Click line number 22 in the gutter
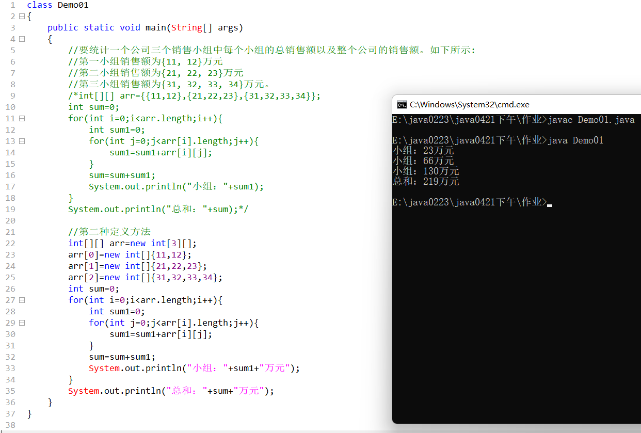This screenshot has width=641, height=433. 10,244
